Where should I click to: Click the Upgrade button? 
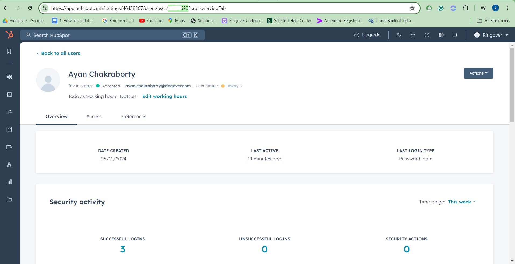coord(367,35)
